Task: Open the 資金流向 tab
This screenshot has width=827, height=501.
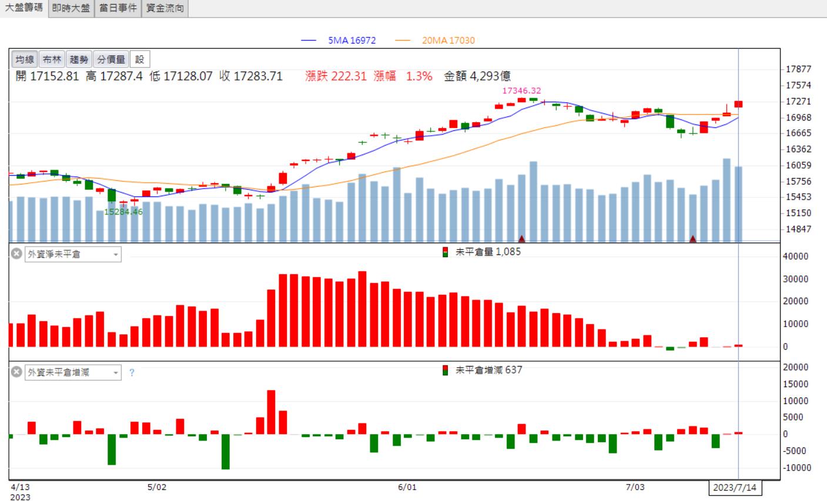Action: pos(165,8)
